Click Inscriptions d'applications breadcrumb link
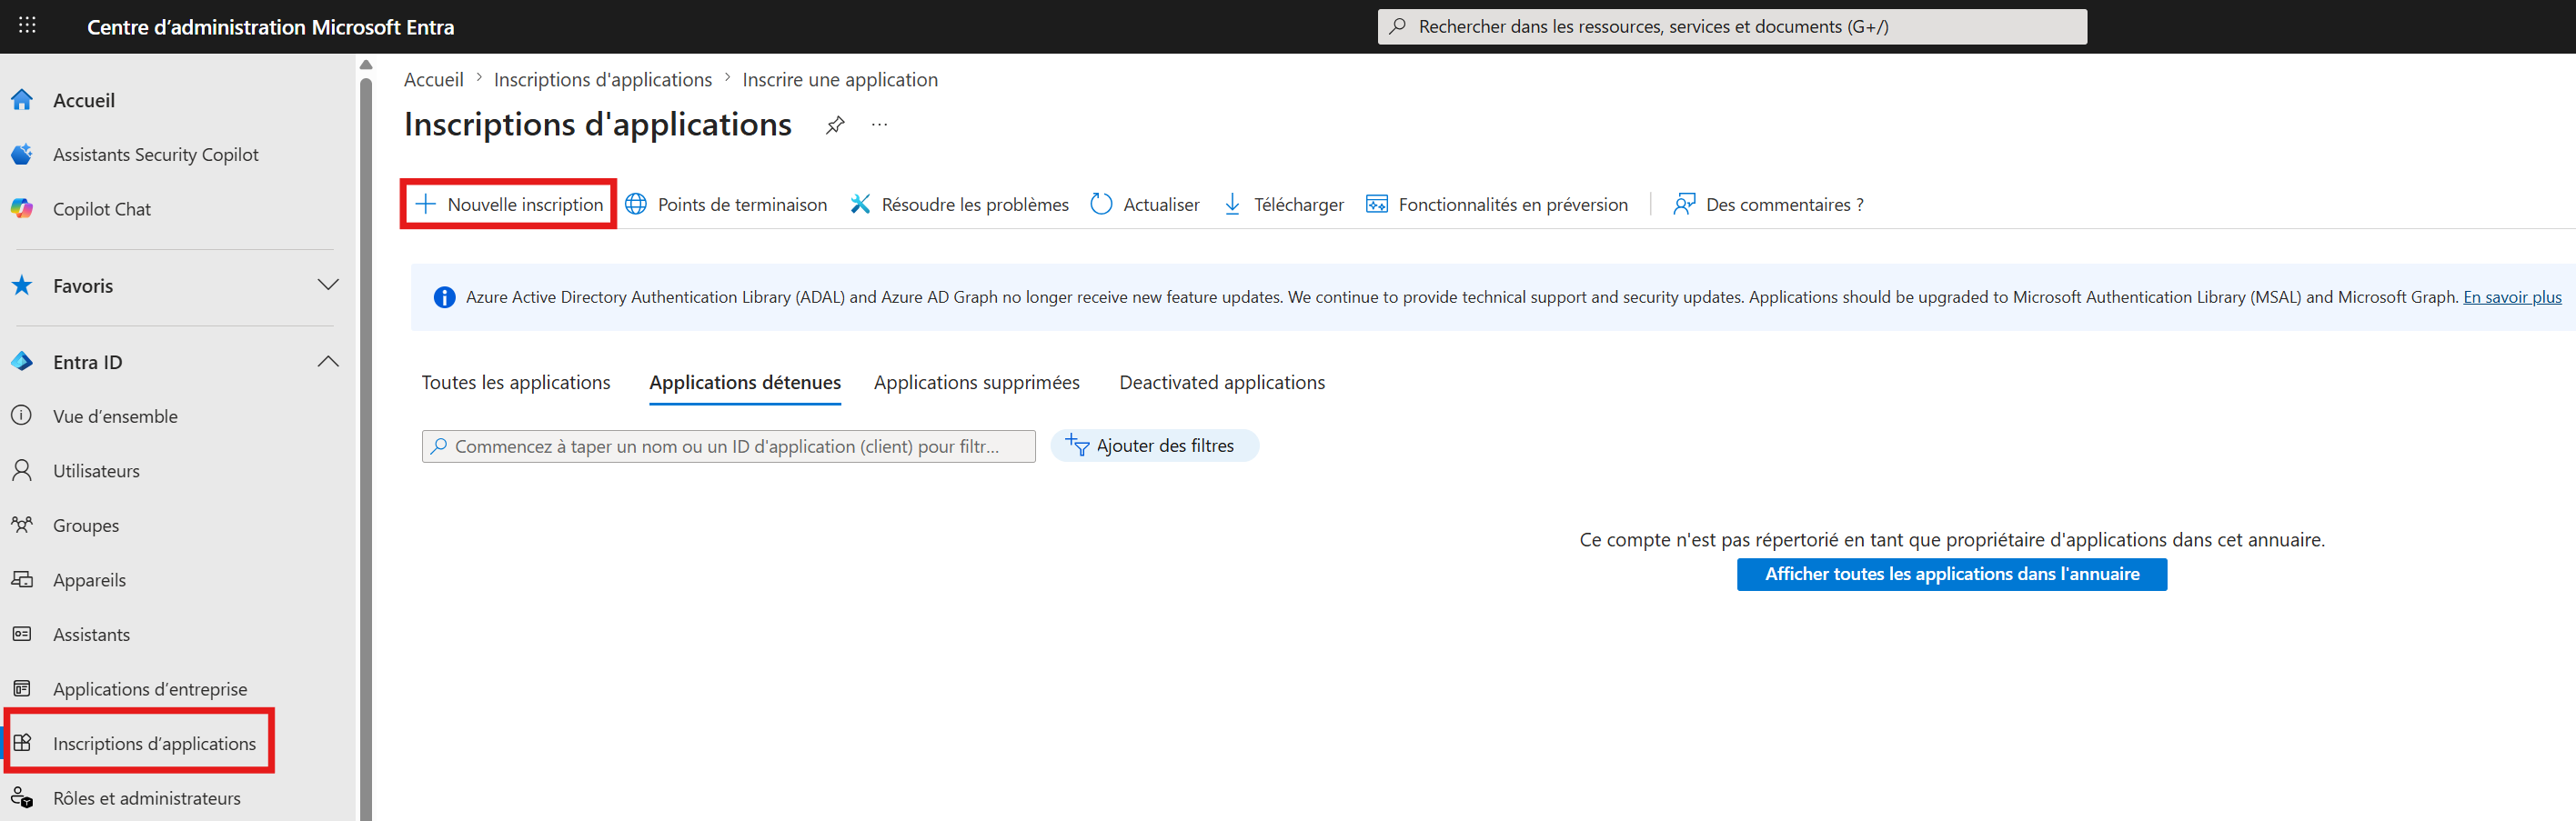 pos(603,79)
